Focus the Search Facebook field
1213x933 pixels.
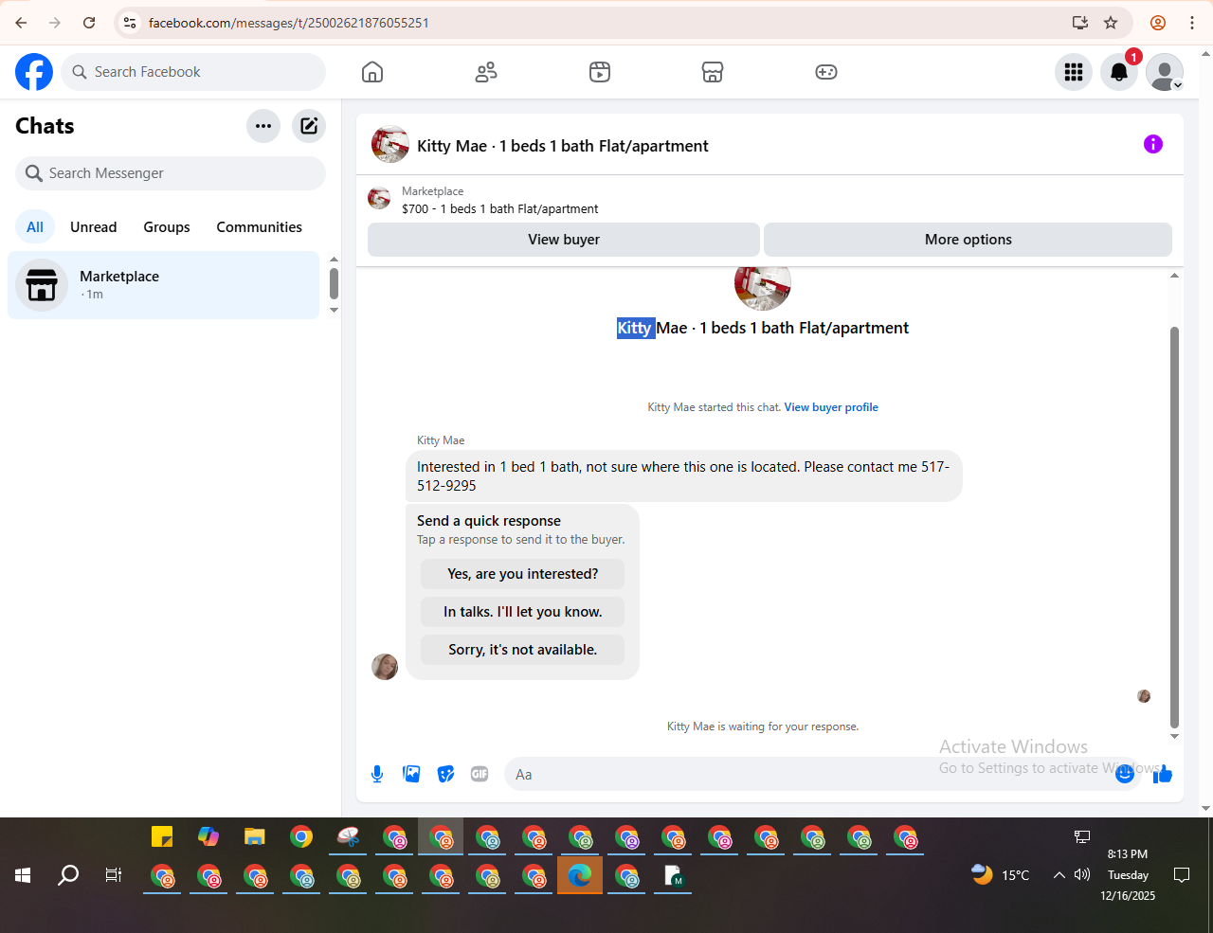[193, 72]
